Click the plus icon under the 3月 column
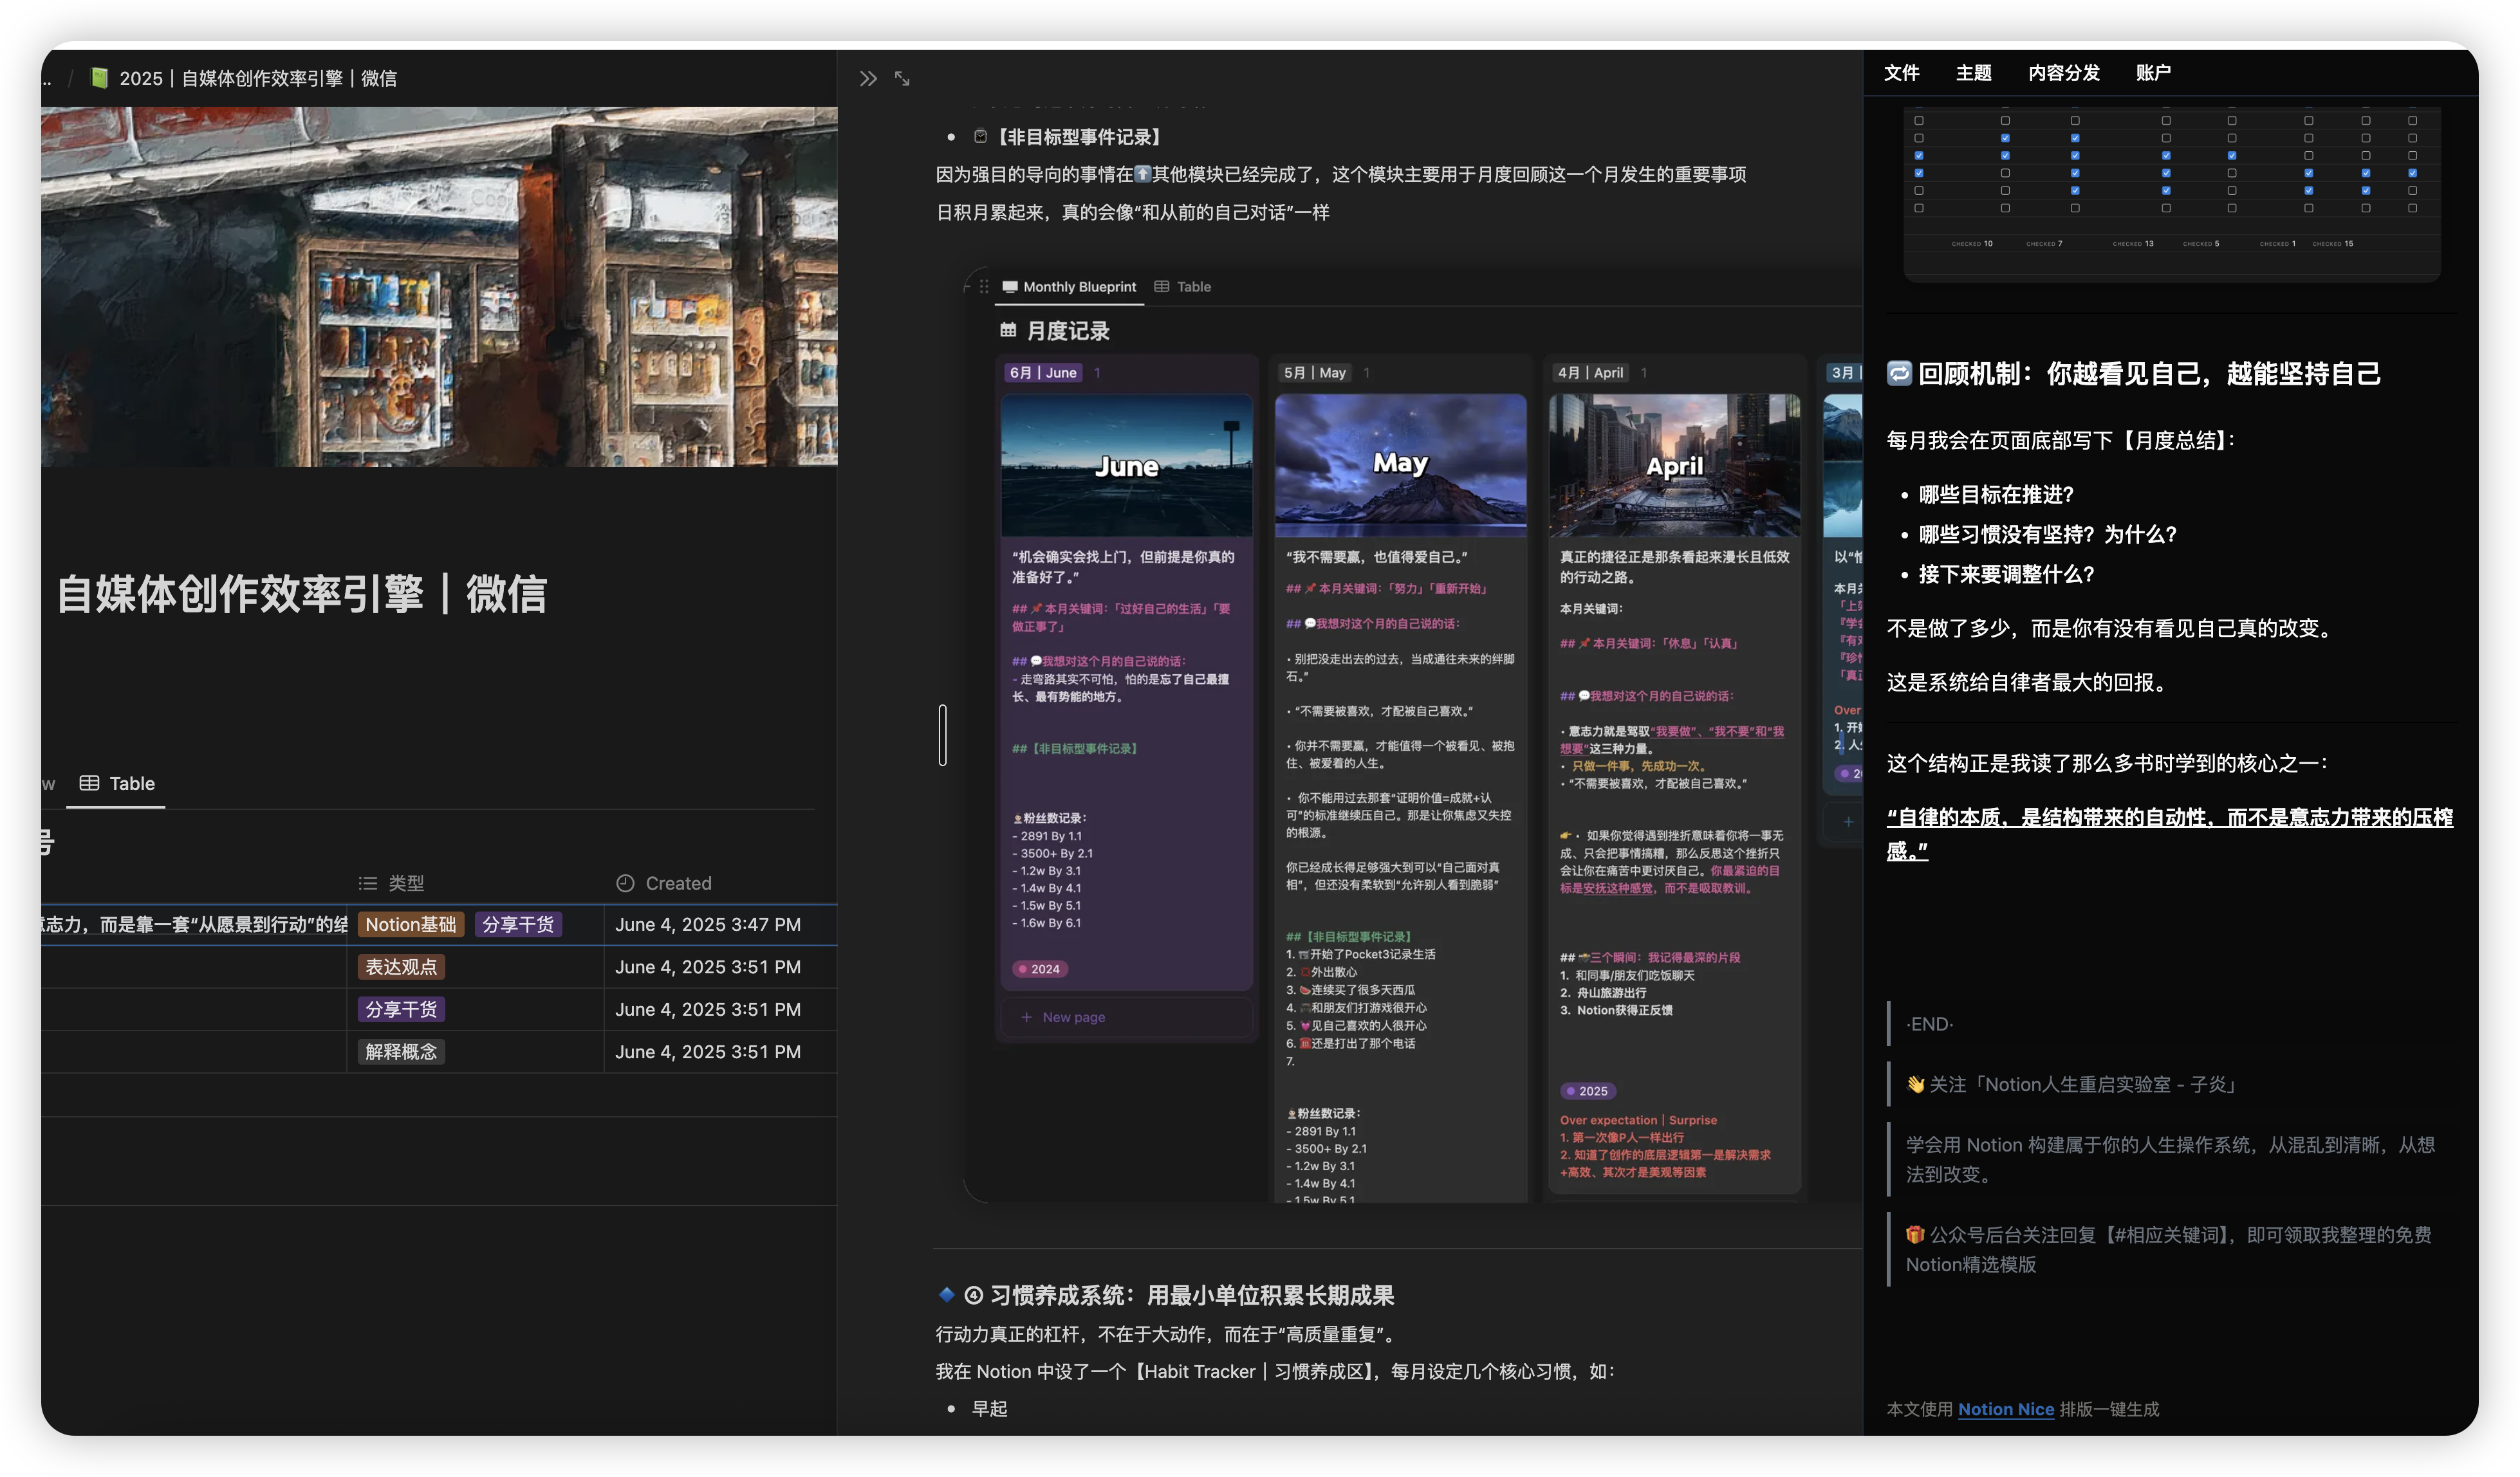 (1848, 821)
